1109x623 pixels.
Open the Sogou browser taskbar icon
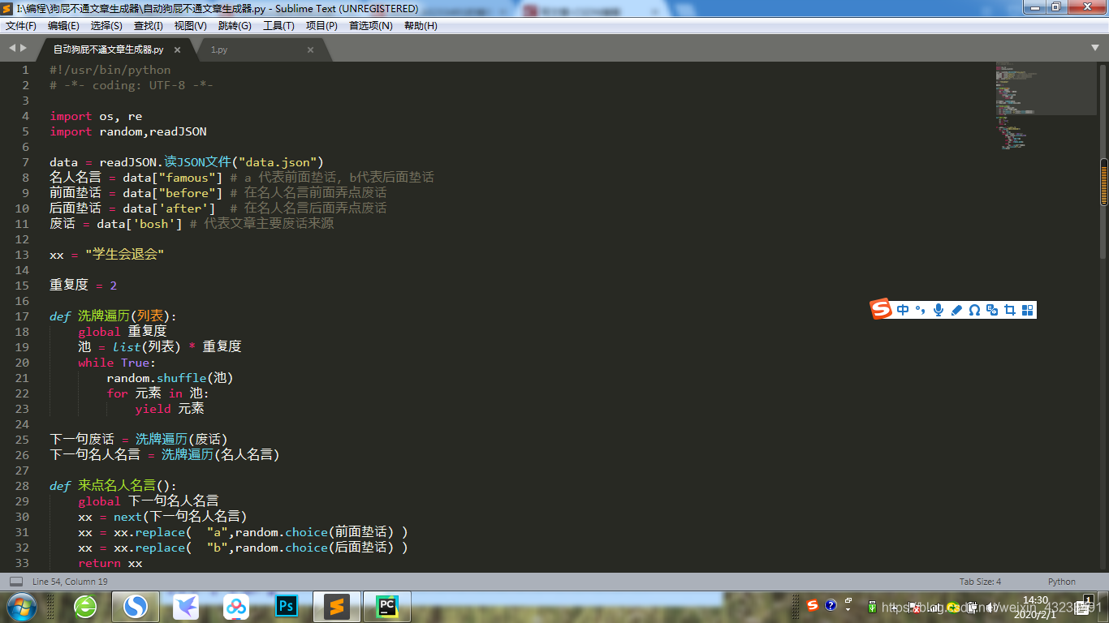[136, 606]
